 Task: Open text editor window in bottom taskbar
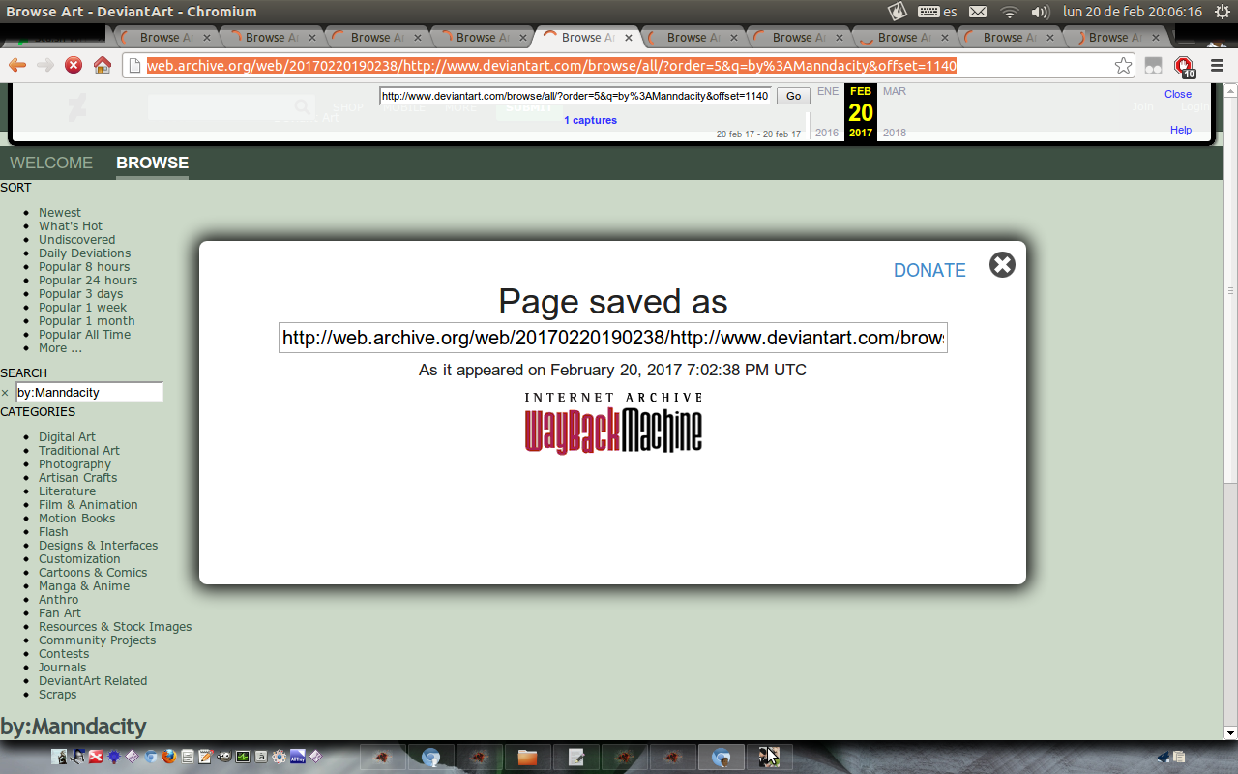[x=575, y=758]
